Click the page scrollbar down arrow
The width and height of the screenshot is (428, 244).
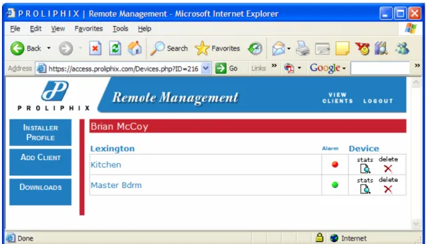coord(416,223)
